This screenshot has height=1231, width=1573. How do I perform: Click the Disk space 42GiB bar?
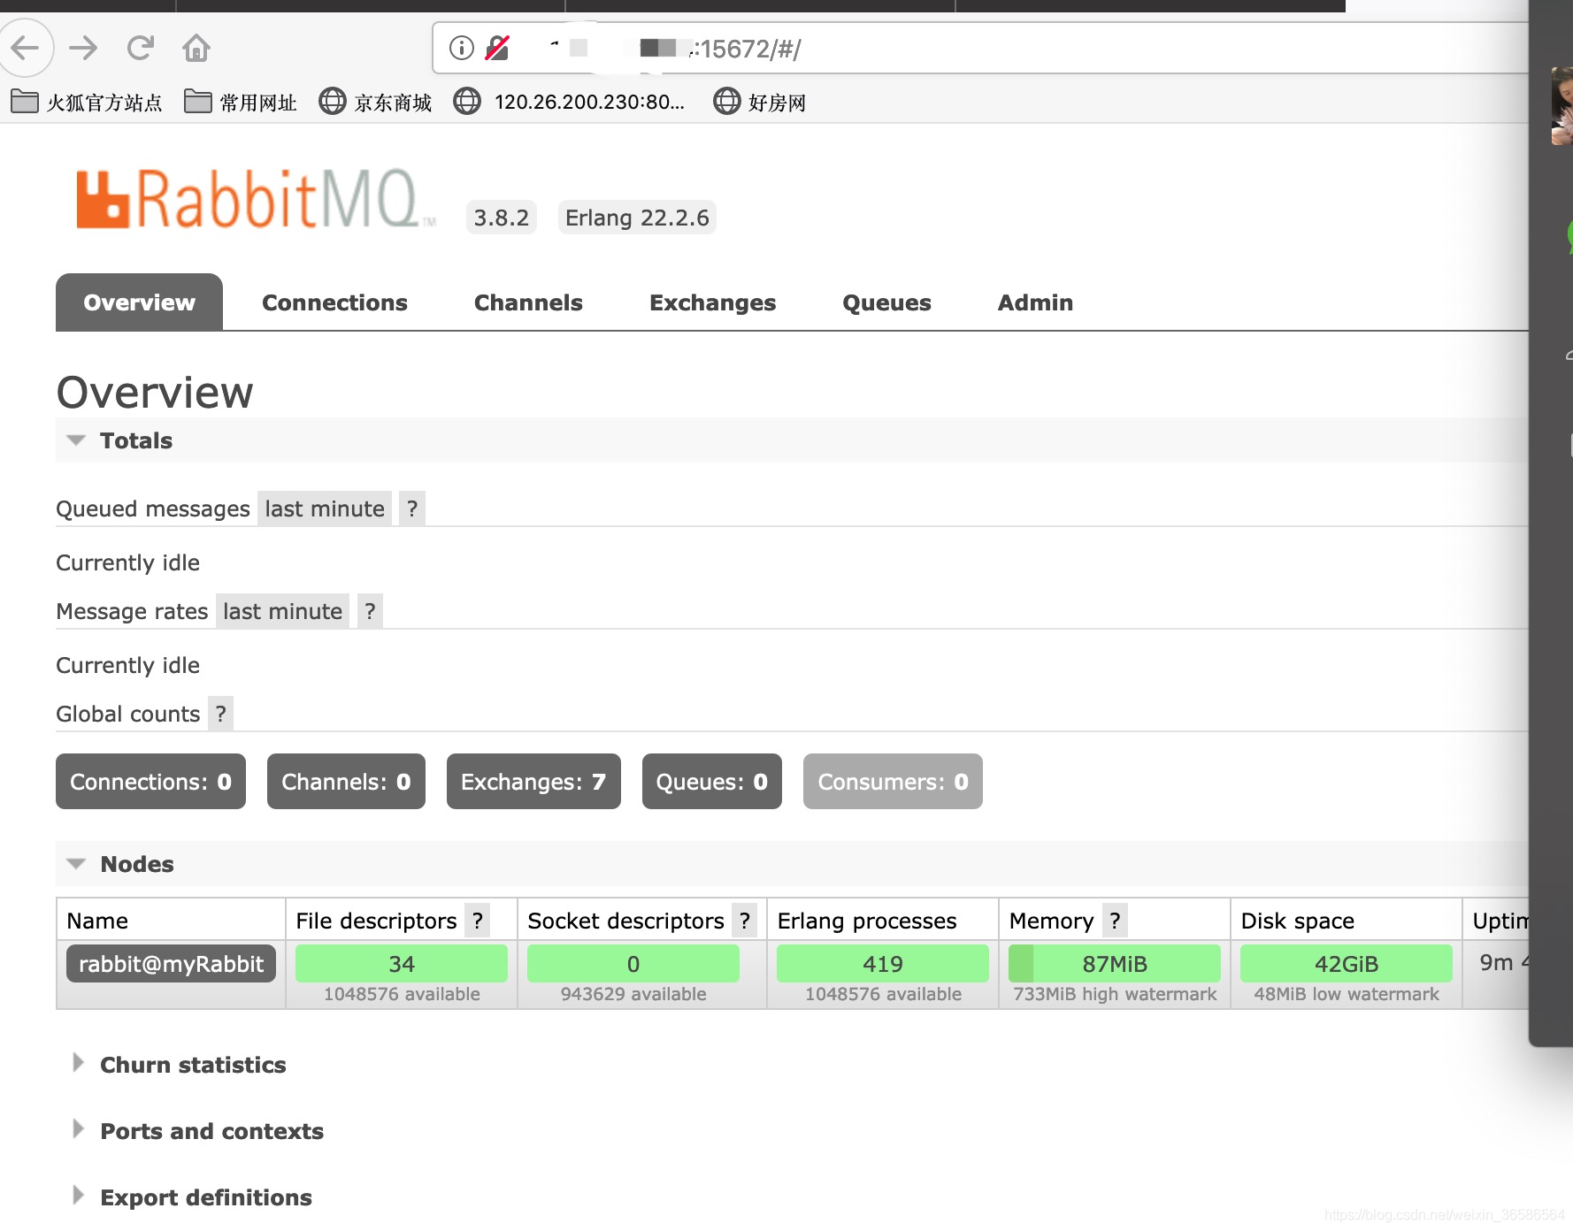point(1347,964)
